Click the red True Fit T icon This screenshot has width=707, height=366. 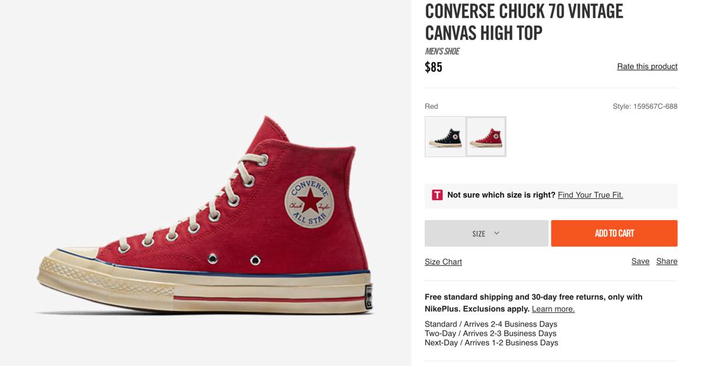pos(437,195)
